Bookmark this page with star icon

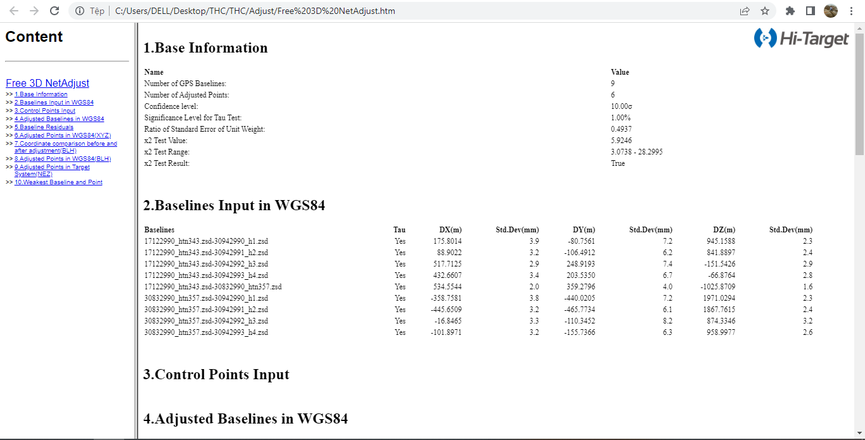coord(765,11)
